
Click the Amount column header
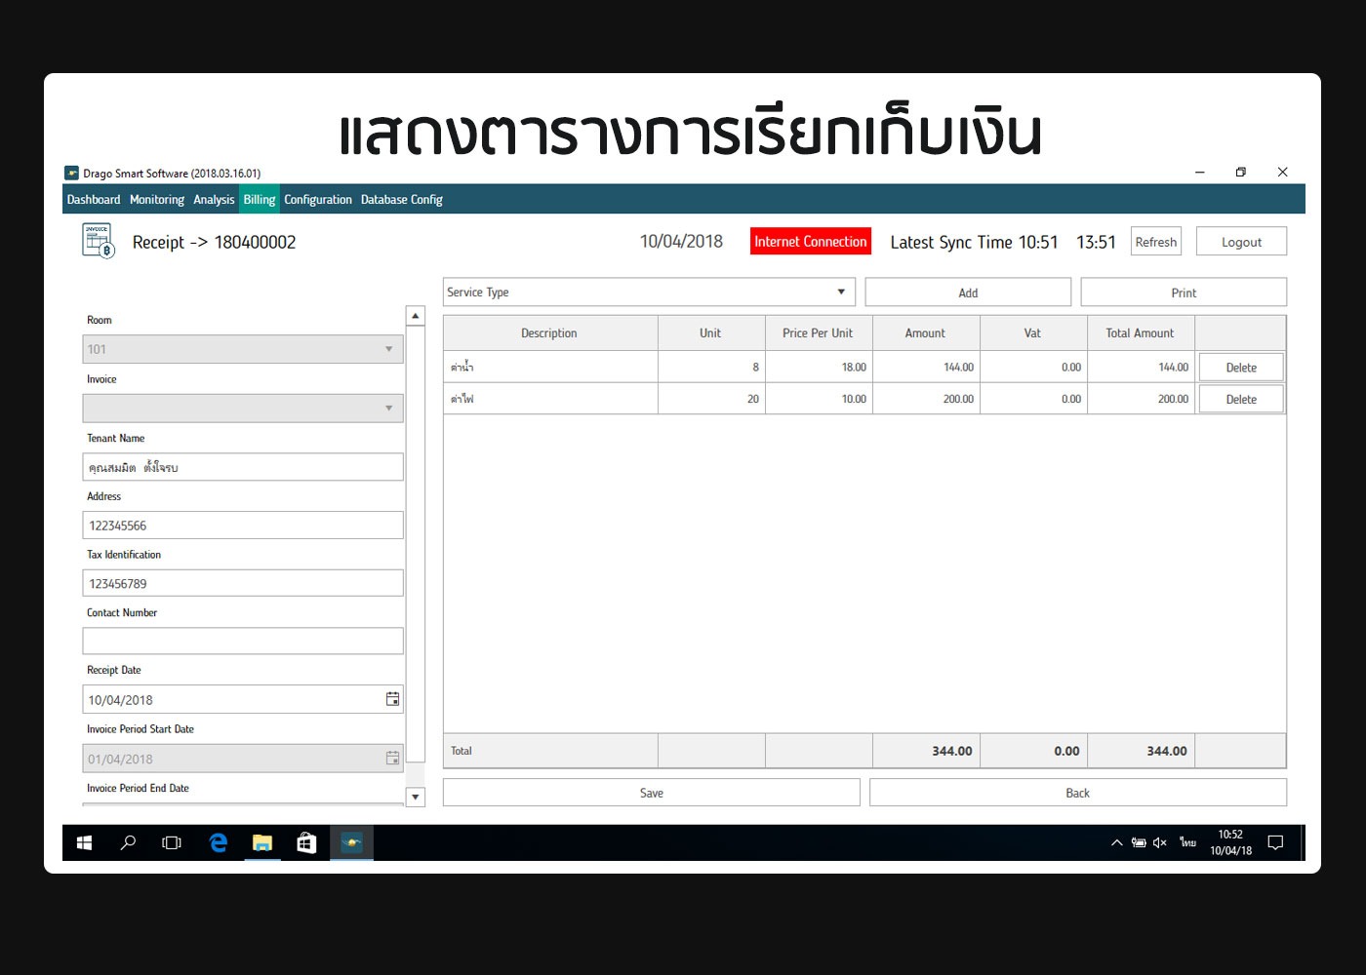[926, 333]
